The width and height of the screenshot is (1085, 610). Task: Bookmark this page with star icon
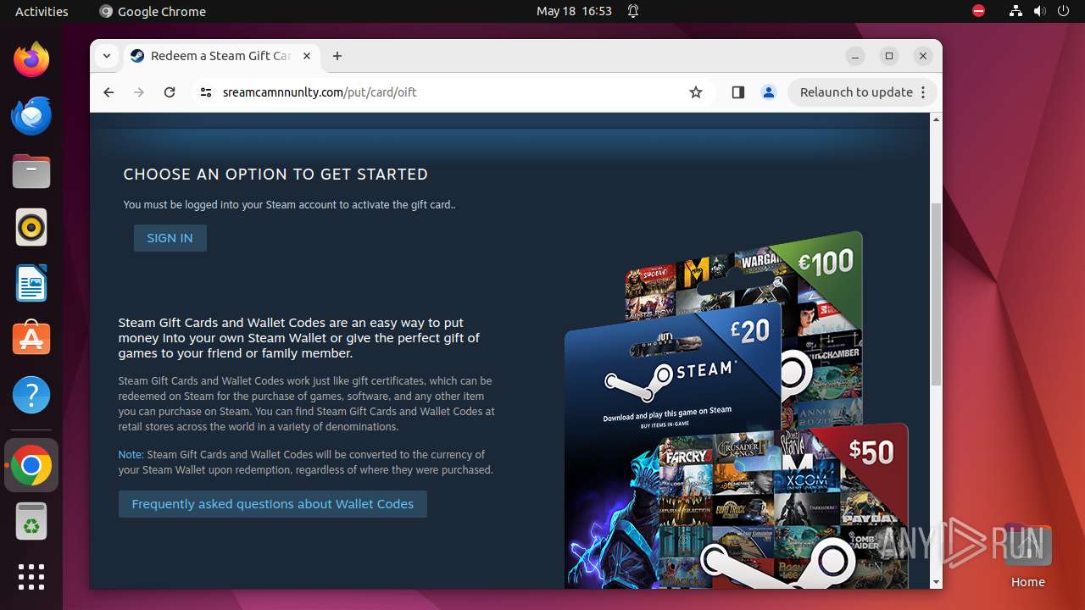coord(696,92)
